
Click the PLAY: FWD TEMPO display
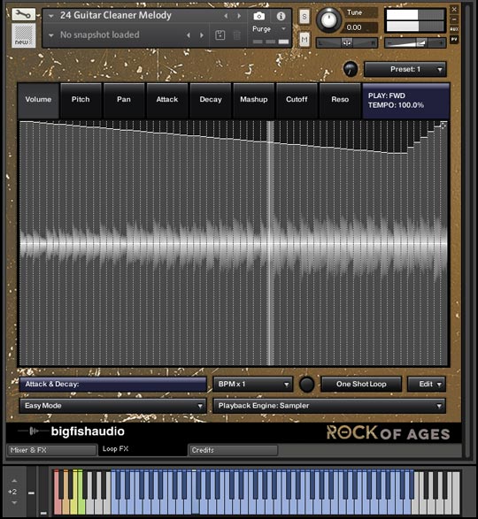[x=405, y=101]
